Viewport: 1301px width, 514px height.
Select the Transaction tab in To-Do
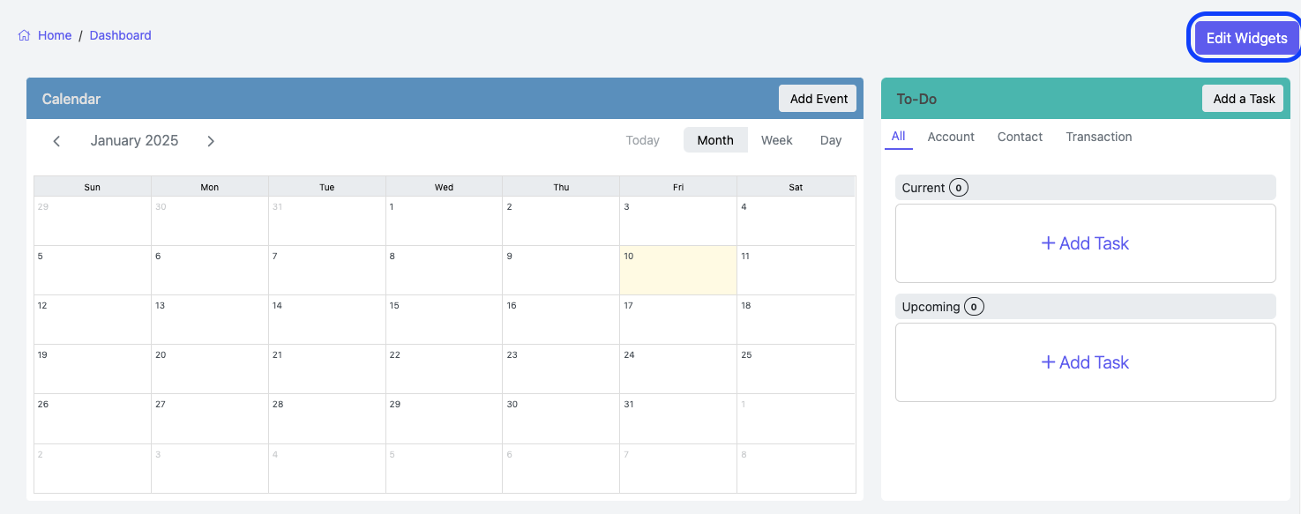click(1099, 137)
